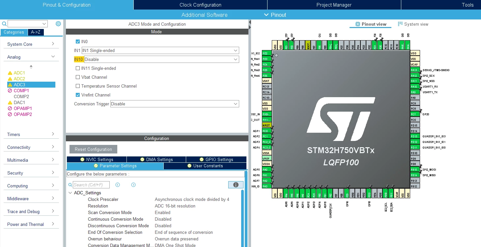
Task: Select pin PC7 on the chip
Action: (415, 114)
